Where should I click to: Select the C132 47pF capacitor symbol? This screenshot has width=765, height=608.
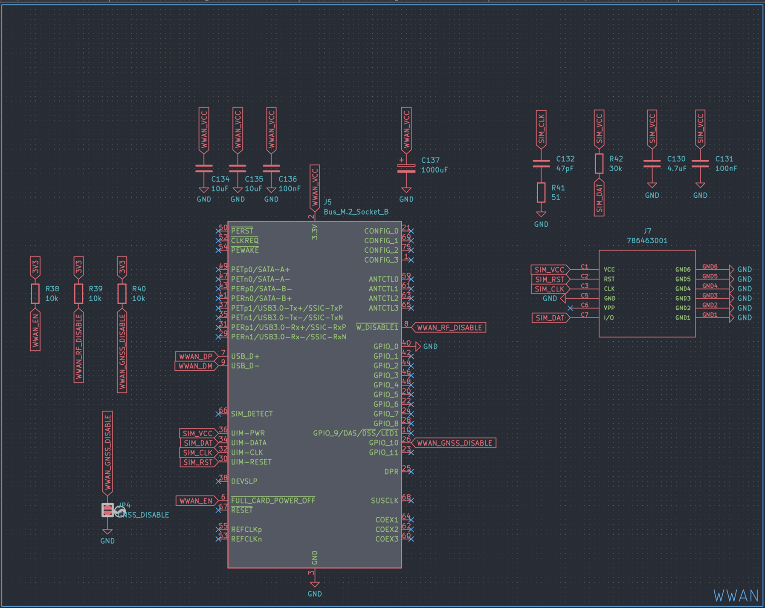point(541,164)
